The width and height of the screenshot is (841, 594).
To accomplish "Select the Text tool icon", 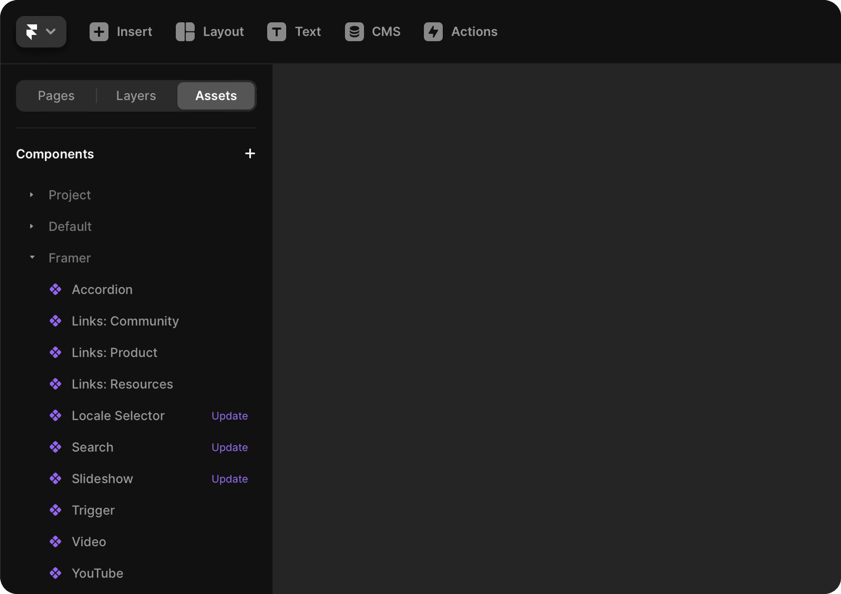I will (276, 32).
